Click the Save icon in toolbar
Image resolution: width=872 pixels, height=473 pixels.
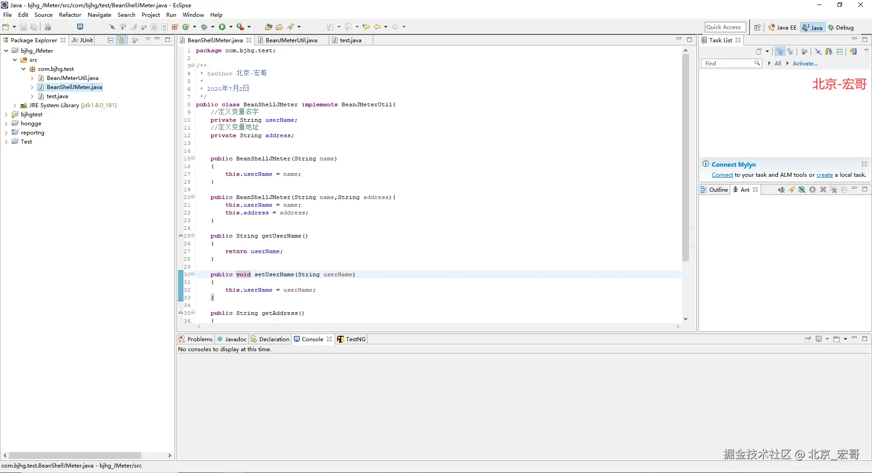23,27
